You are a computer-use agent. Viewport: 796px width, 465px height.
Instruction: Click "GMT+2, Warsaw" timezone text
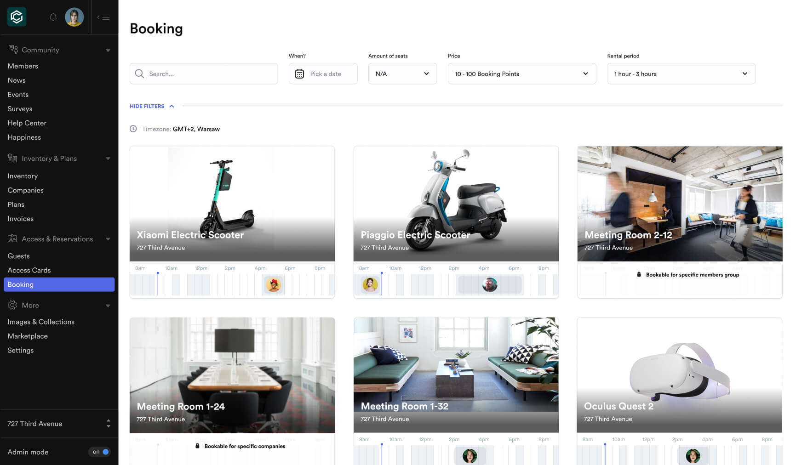196,129
